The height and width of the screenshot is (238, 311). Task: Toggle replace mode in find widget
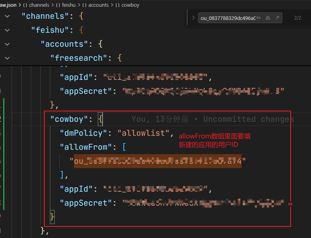[x=193, y=18]
